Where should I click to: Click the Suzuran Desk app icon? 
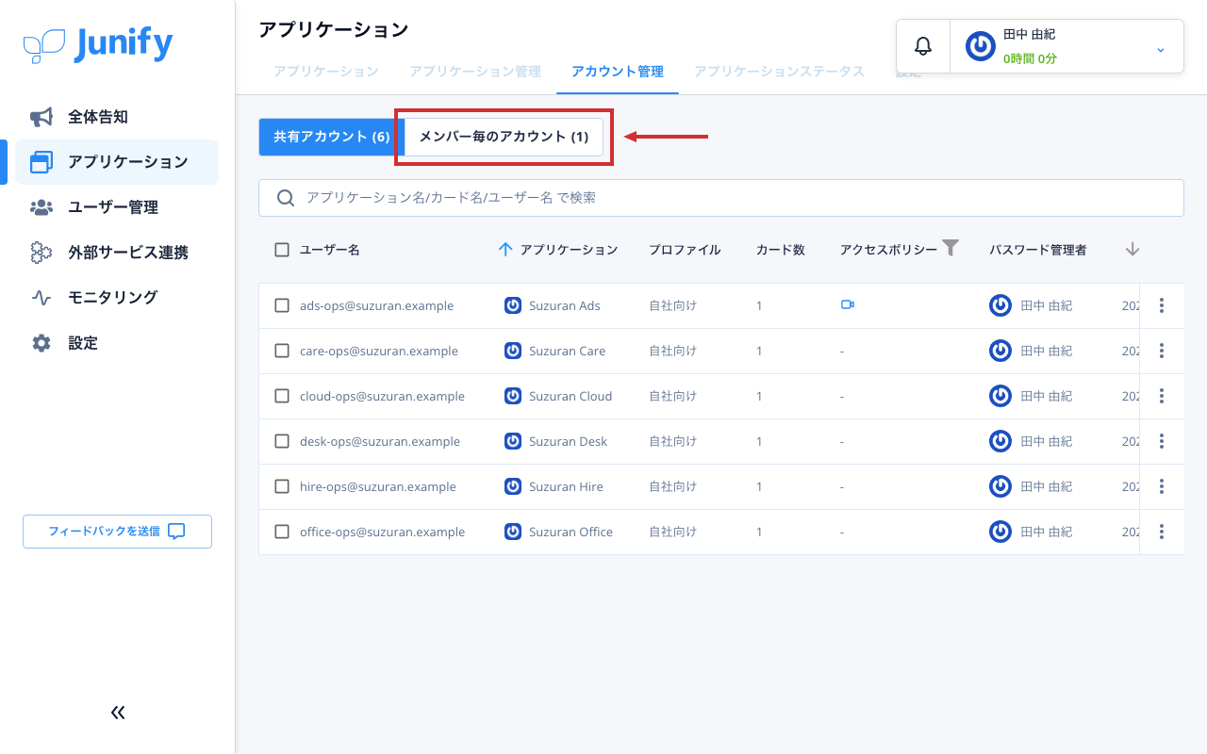(x=513, y=441)
